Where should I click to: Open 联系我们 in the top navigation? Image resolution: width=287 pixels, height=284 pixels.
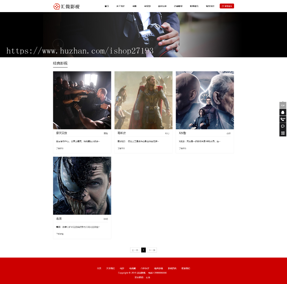coord(210,6)
